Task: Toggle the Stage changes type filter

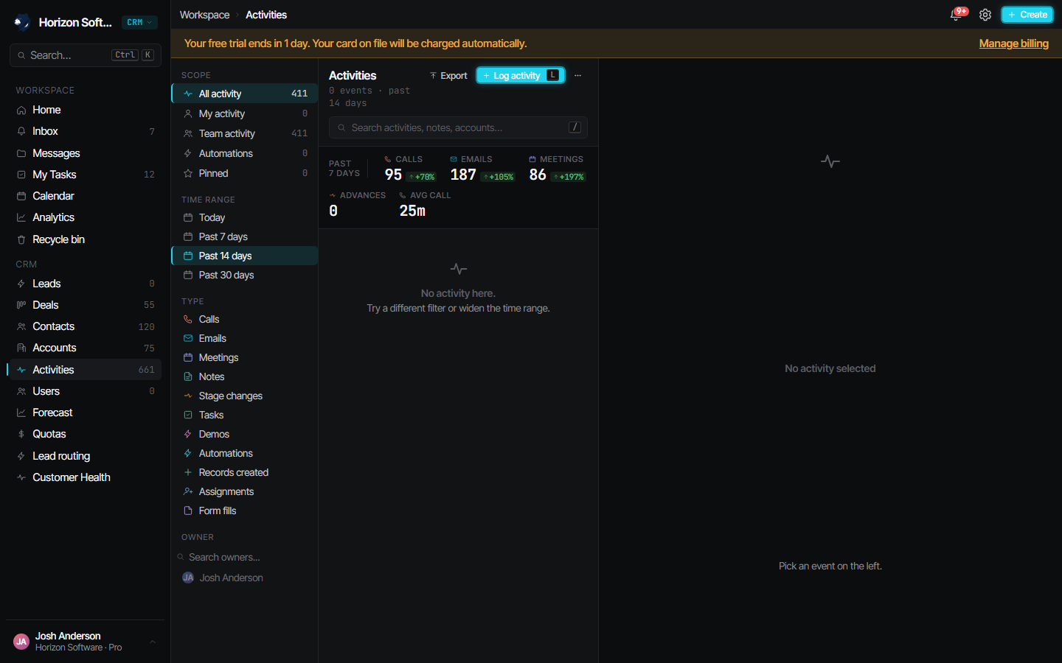Action: tap(245, 396)
